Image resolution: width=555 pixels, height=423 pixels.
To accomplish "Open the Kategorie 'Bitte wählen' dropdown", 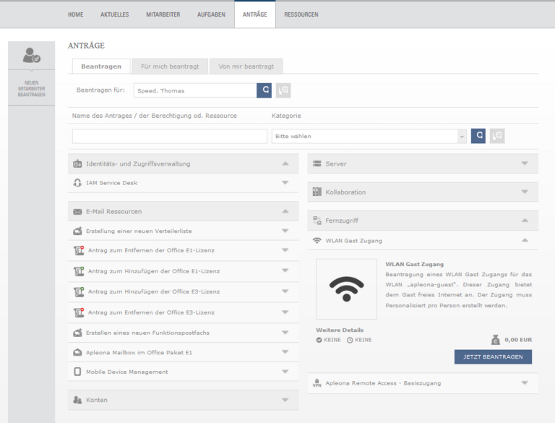I will coord(369,136).
